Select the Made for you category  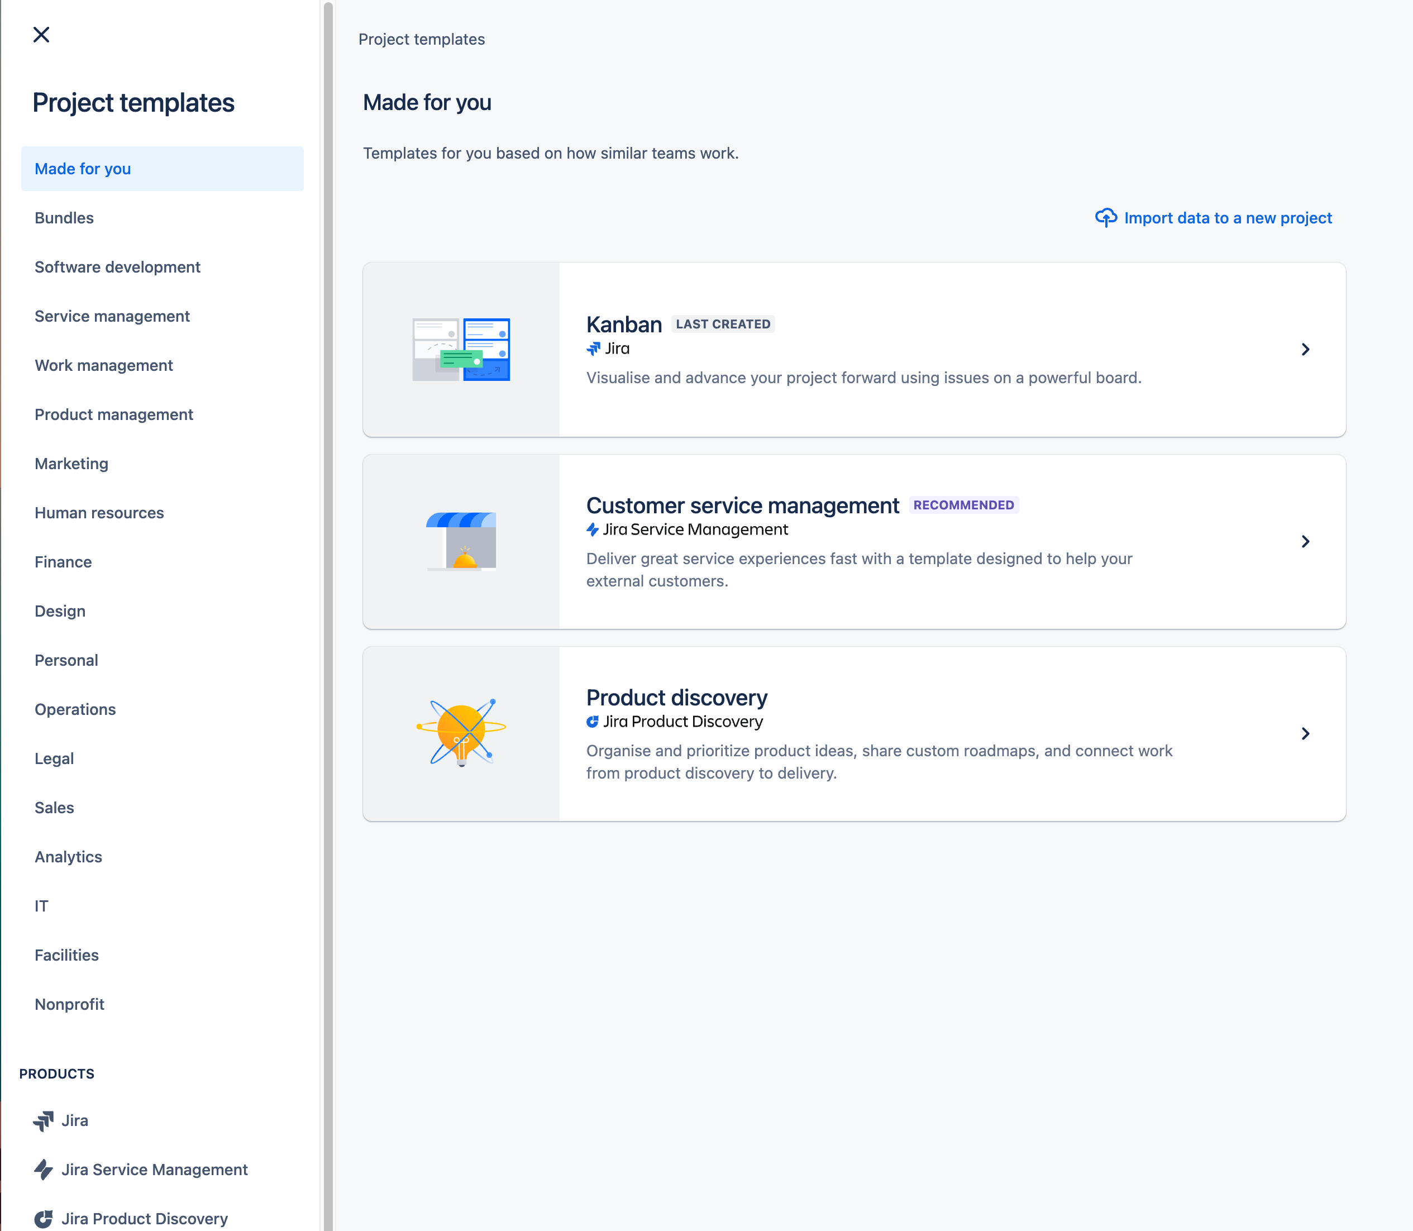[x=162, y=168]
